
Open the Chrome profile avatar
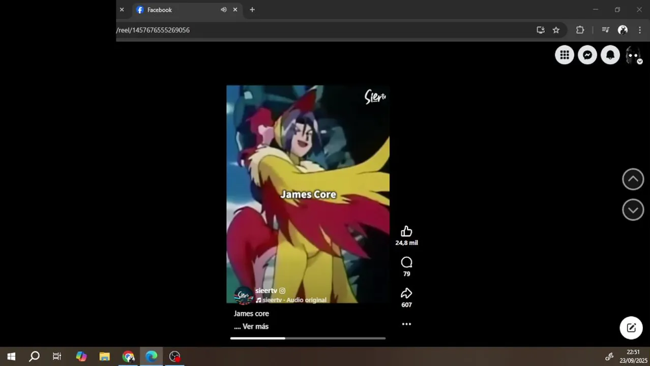pos(623,30)
